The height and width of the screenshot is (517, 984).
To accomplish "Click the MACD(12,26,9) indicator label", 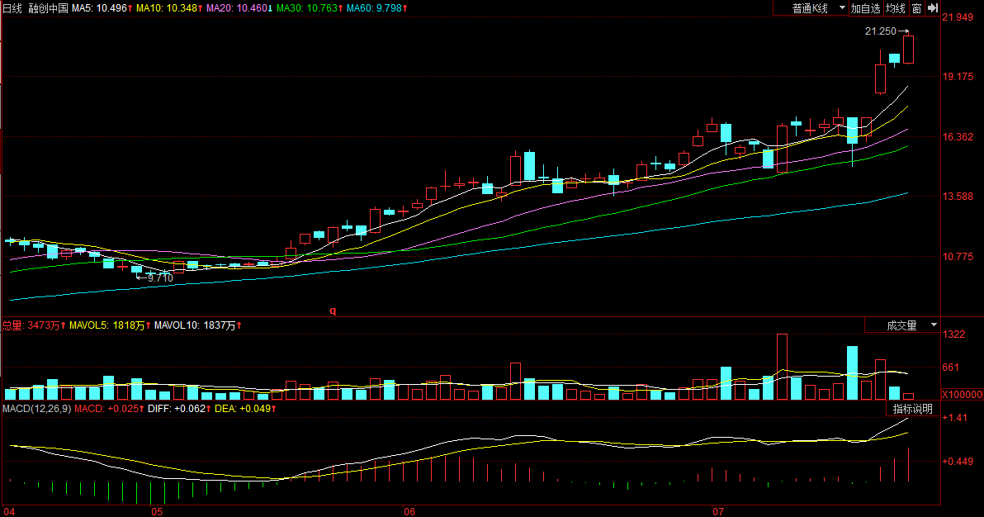I will 37,409.
